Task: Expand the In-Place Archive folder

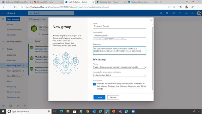Action: click(x=3, y=41)
